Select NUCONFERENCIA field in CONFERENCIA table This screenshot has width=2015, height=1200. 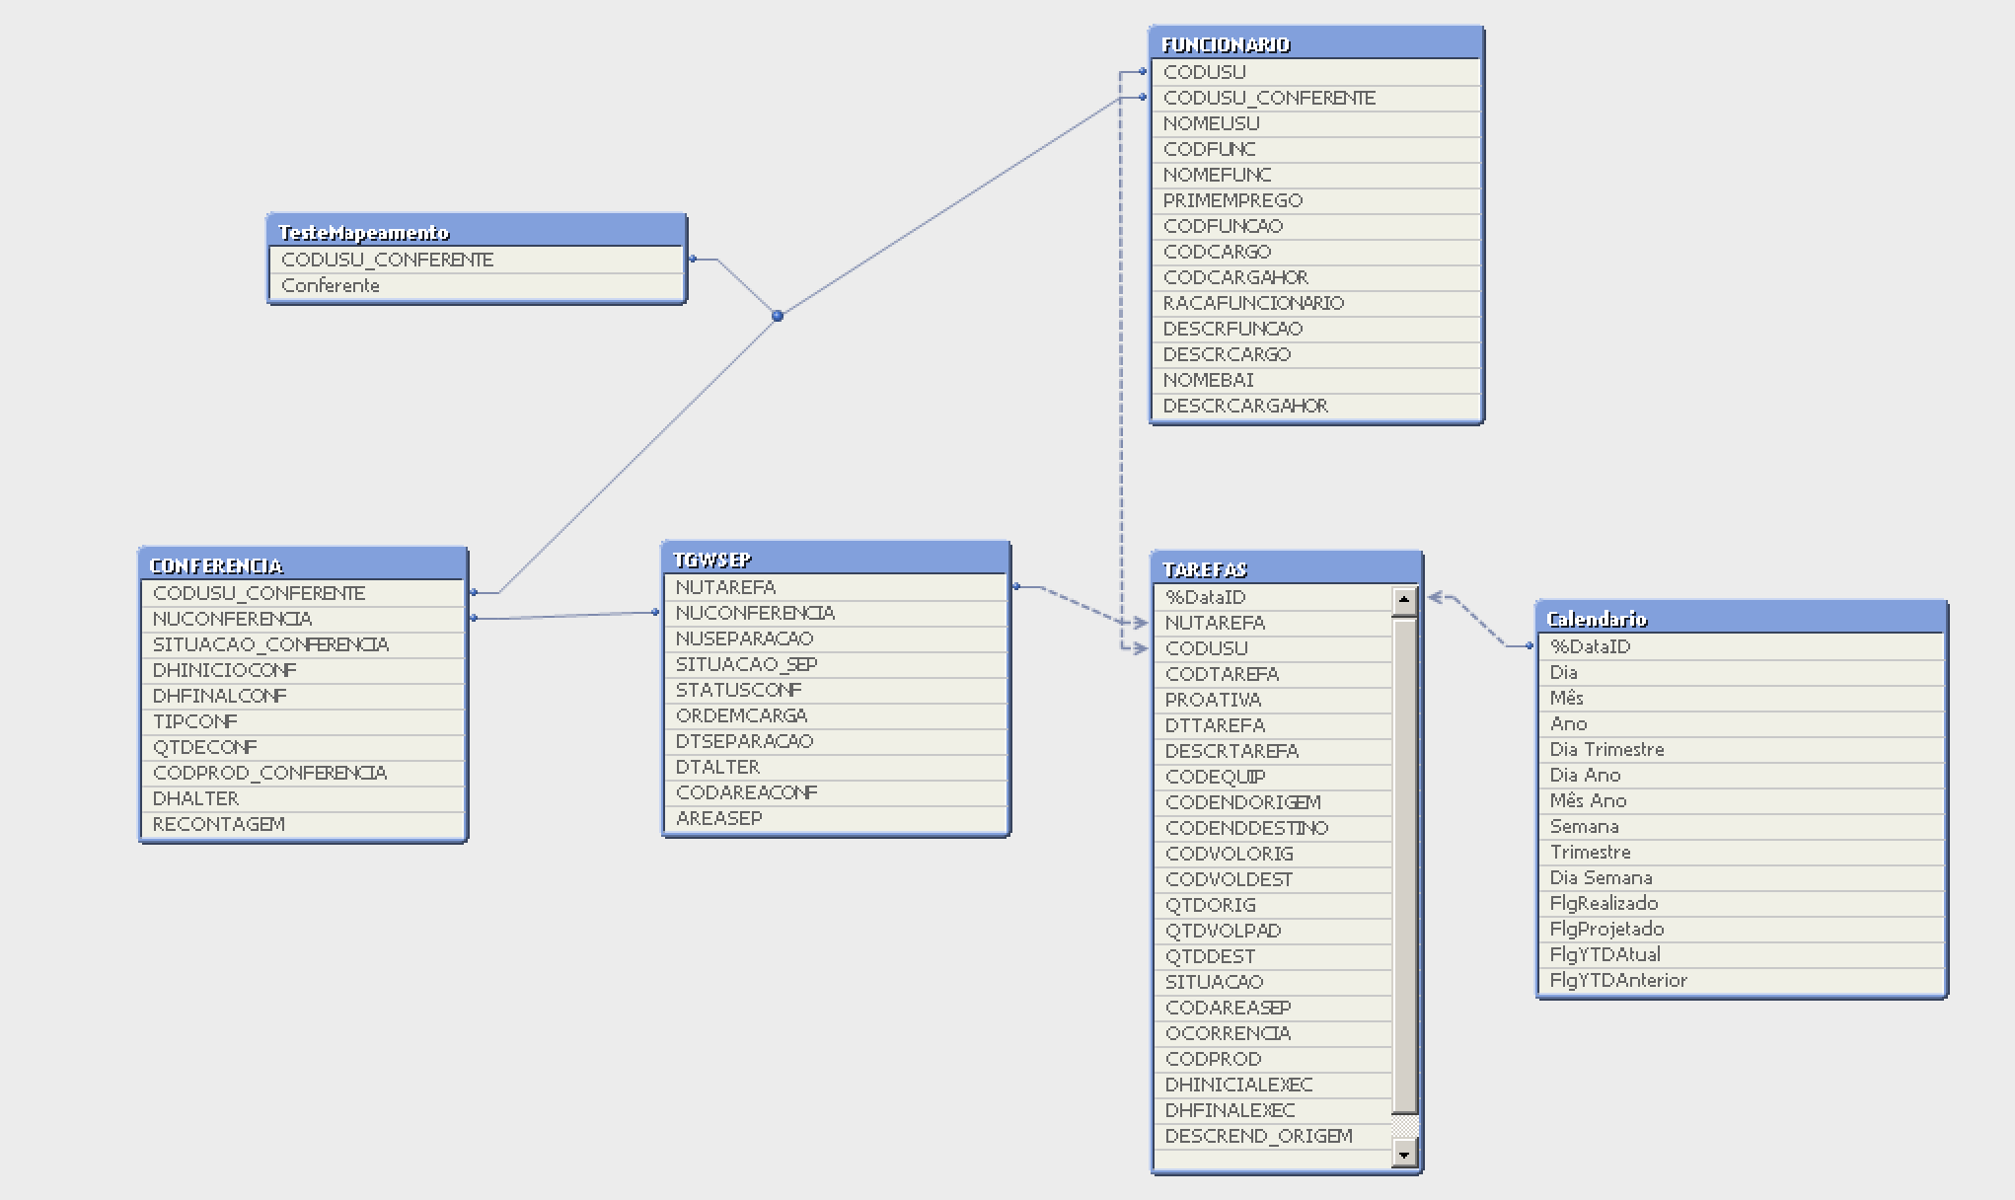tap(232, 619)
